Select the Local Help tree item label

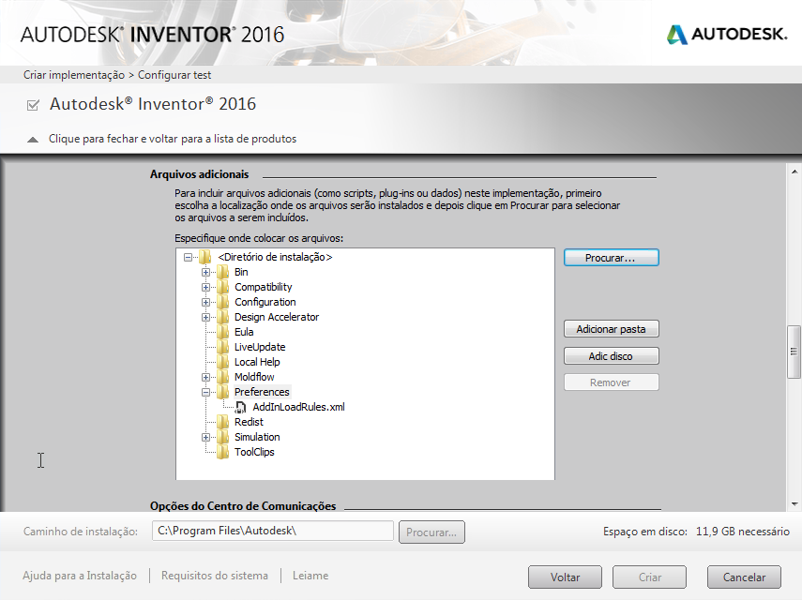(x=257, y=362)
